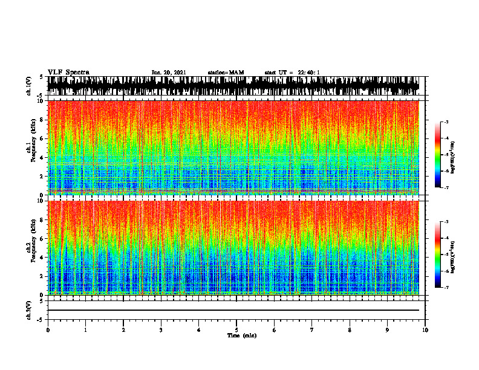Click the "ch.1(V)" waveform axis label
479x370 pixels.
pos(29,86)
